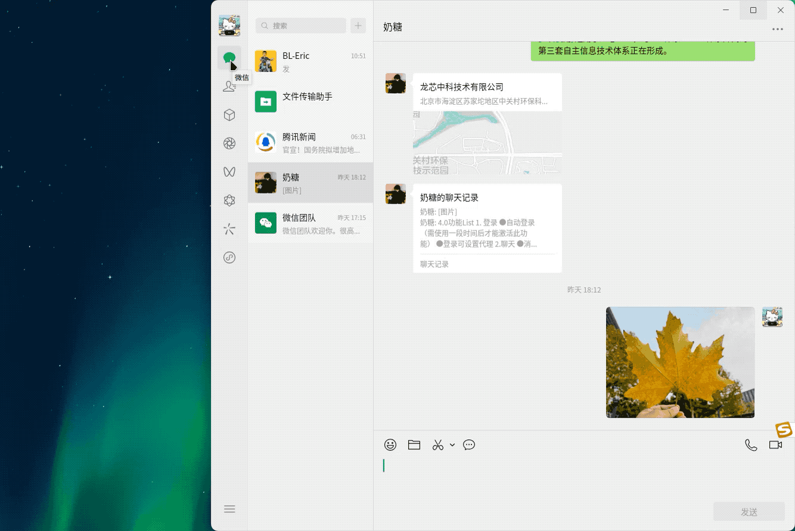Open the 腾讯新闻 chat
The image size is (795, 531).
pos(310,142)
